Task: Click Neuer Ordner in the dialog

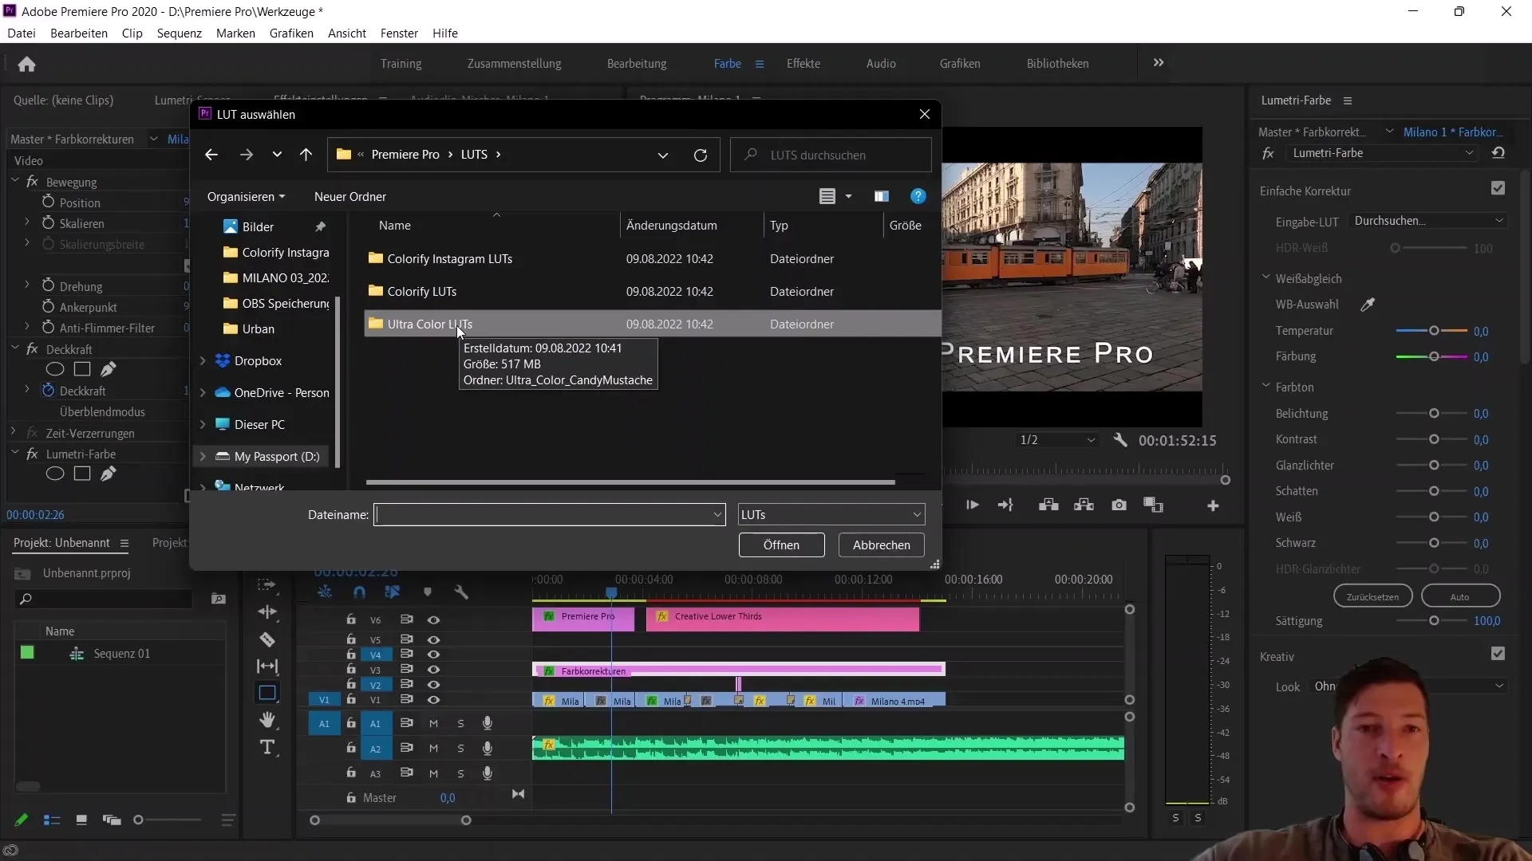Action: point(350,197)
